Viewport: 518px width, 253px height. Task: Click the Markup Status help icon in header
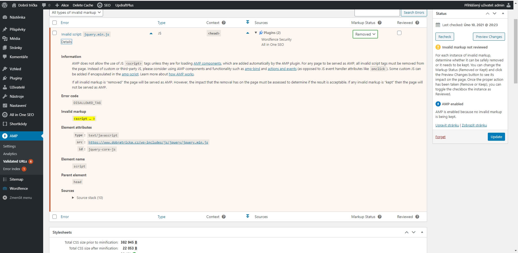380,23
